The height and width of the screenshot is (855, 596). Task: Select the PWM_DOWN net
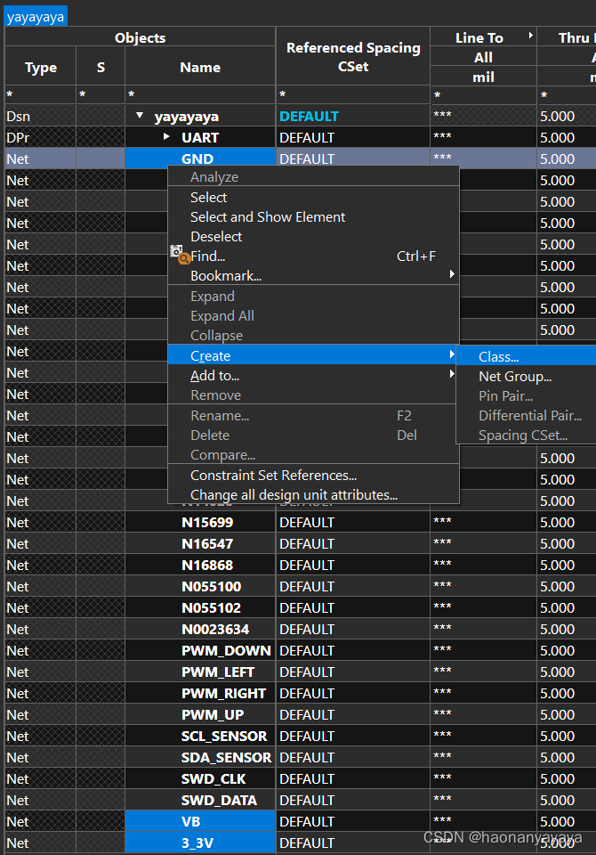(x=200, y=650)
